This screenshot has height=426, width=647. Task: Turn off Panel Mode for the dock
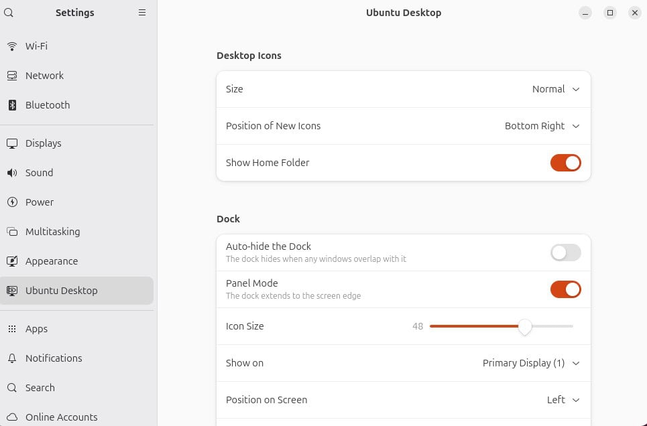tap(565, 289)
